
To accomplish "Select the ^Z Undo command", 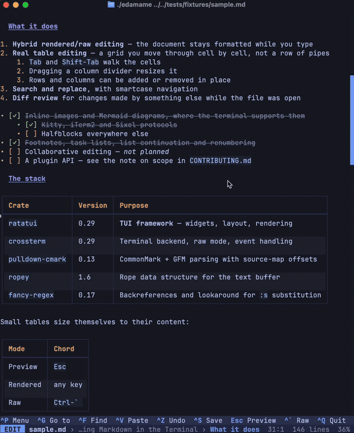I will pyautogui.click(x=171, y=420).
